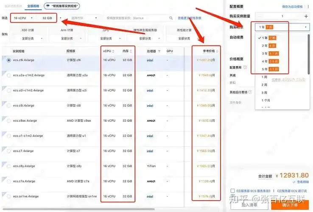Choose 4 年 option in duration list

(x=282, y=61)
